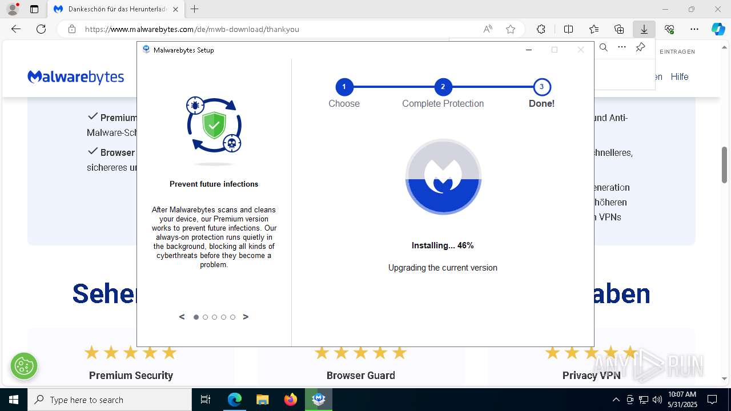Open the Favorites list icon
The image size is (731, 411).
[594, 29]
